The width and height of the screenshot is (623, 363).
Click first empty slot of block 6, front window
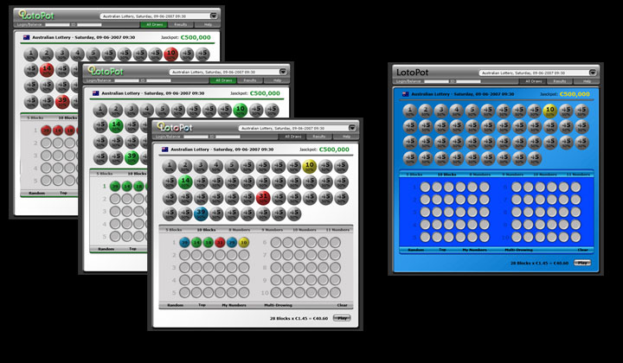(x=276, y=242)
